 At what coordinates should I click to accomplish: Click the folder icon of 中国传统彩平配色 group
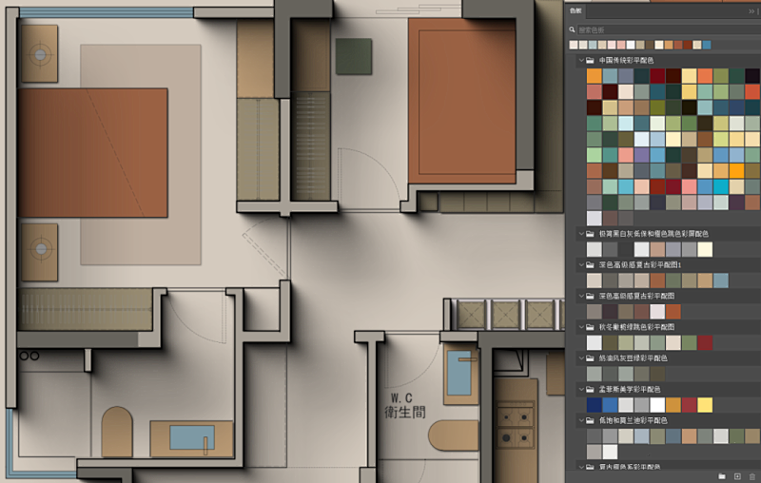click(x=591, y=61)
